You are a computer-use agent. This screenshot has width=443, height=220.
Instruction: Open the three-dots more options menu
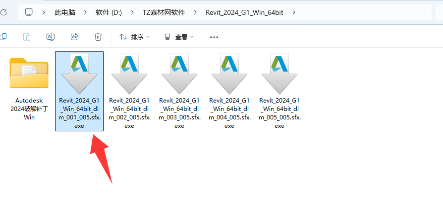click(x=214, y=37)
